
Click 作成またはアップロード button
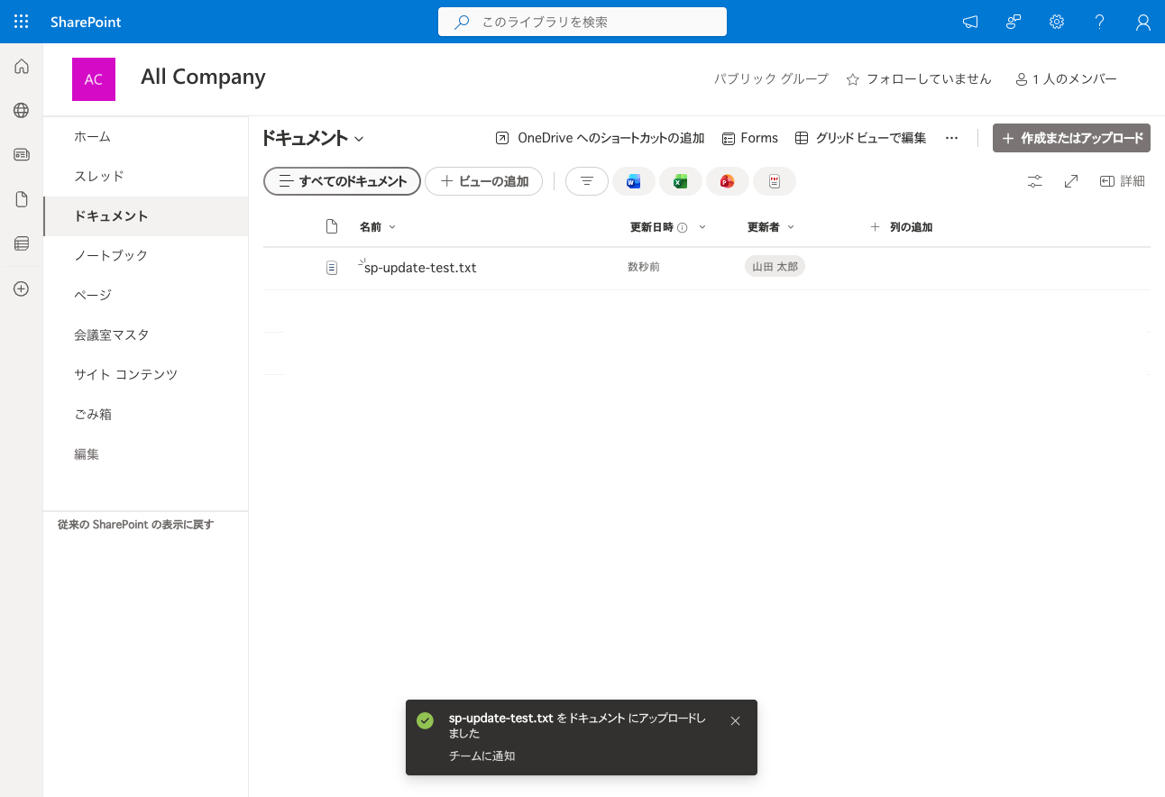(x=1071, y=138)
